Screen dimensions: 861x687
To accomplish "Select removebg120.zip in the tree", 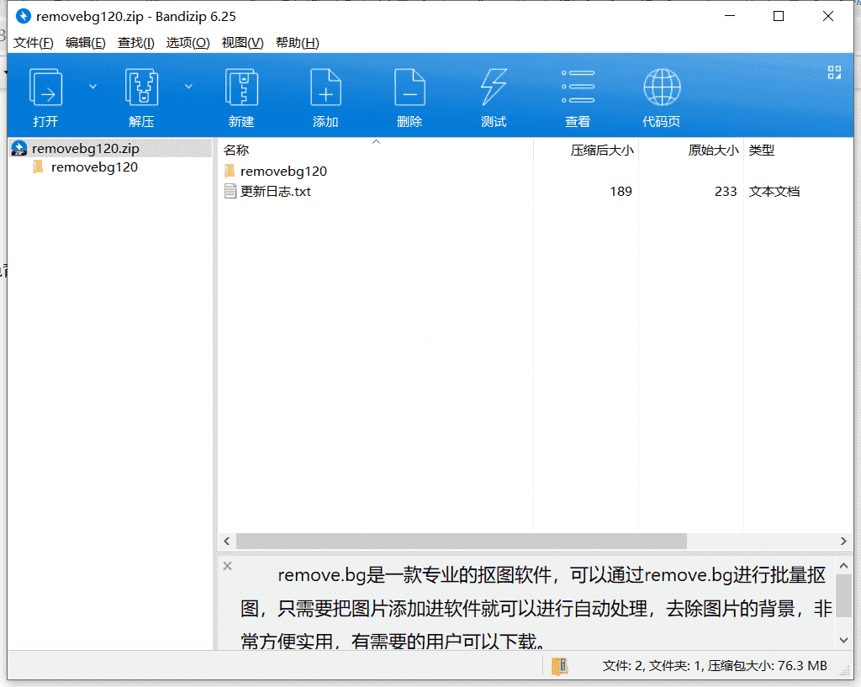I will (x=86, y=148).
